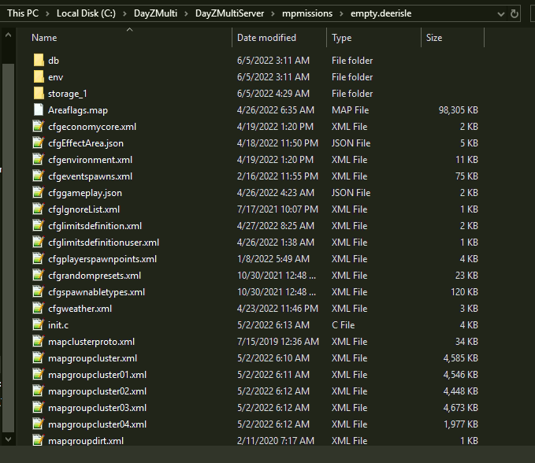Image resolution: width=535 pixels, height=463 pixels.
Task: Click the vertical scrollbar thumb
Action: (x=8, y=248)
